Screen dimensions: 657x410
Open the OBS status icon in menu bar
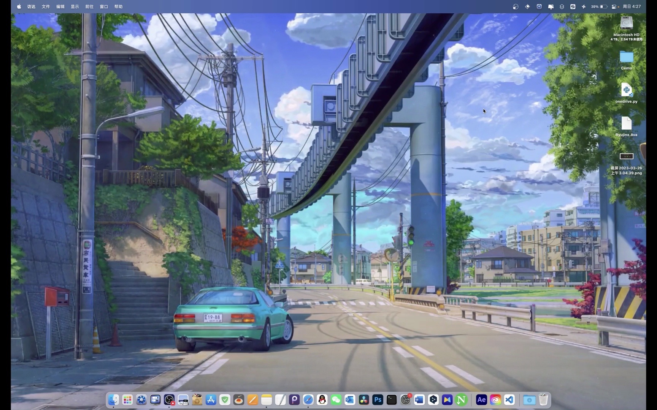click(x=516, y=6)
